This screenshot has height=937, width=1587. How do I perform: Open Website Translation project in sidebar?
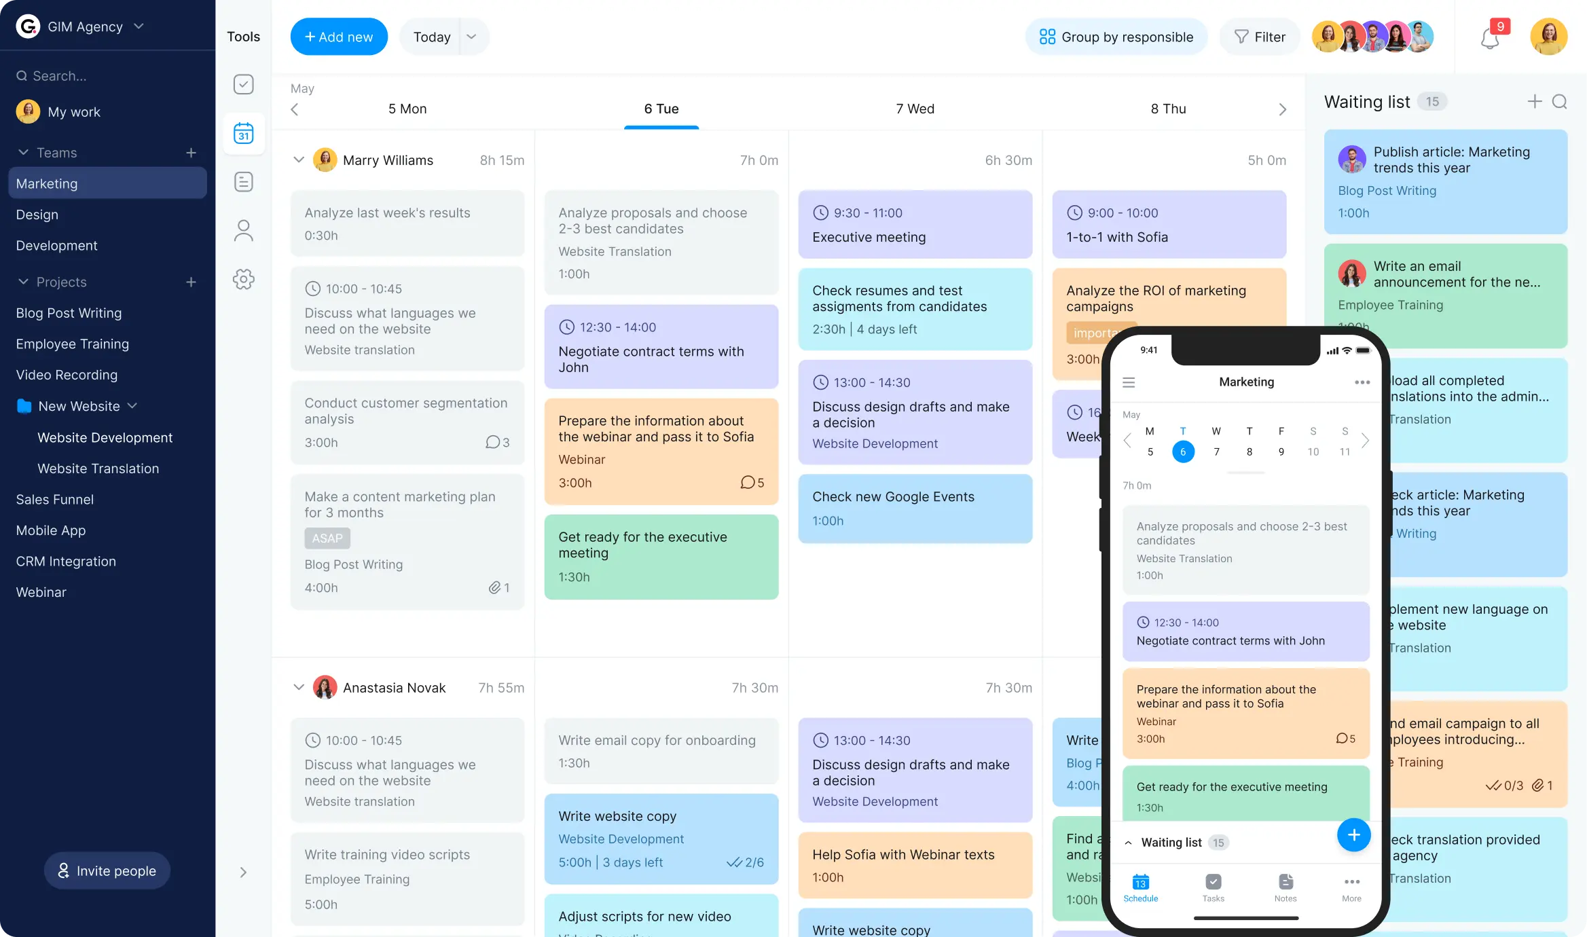point(98,468)
